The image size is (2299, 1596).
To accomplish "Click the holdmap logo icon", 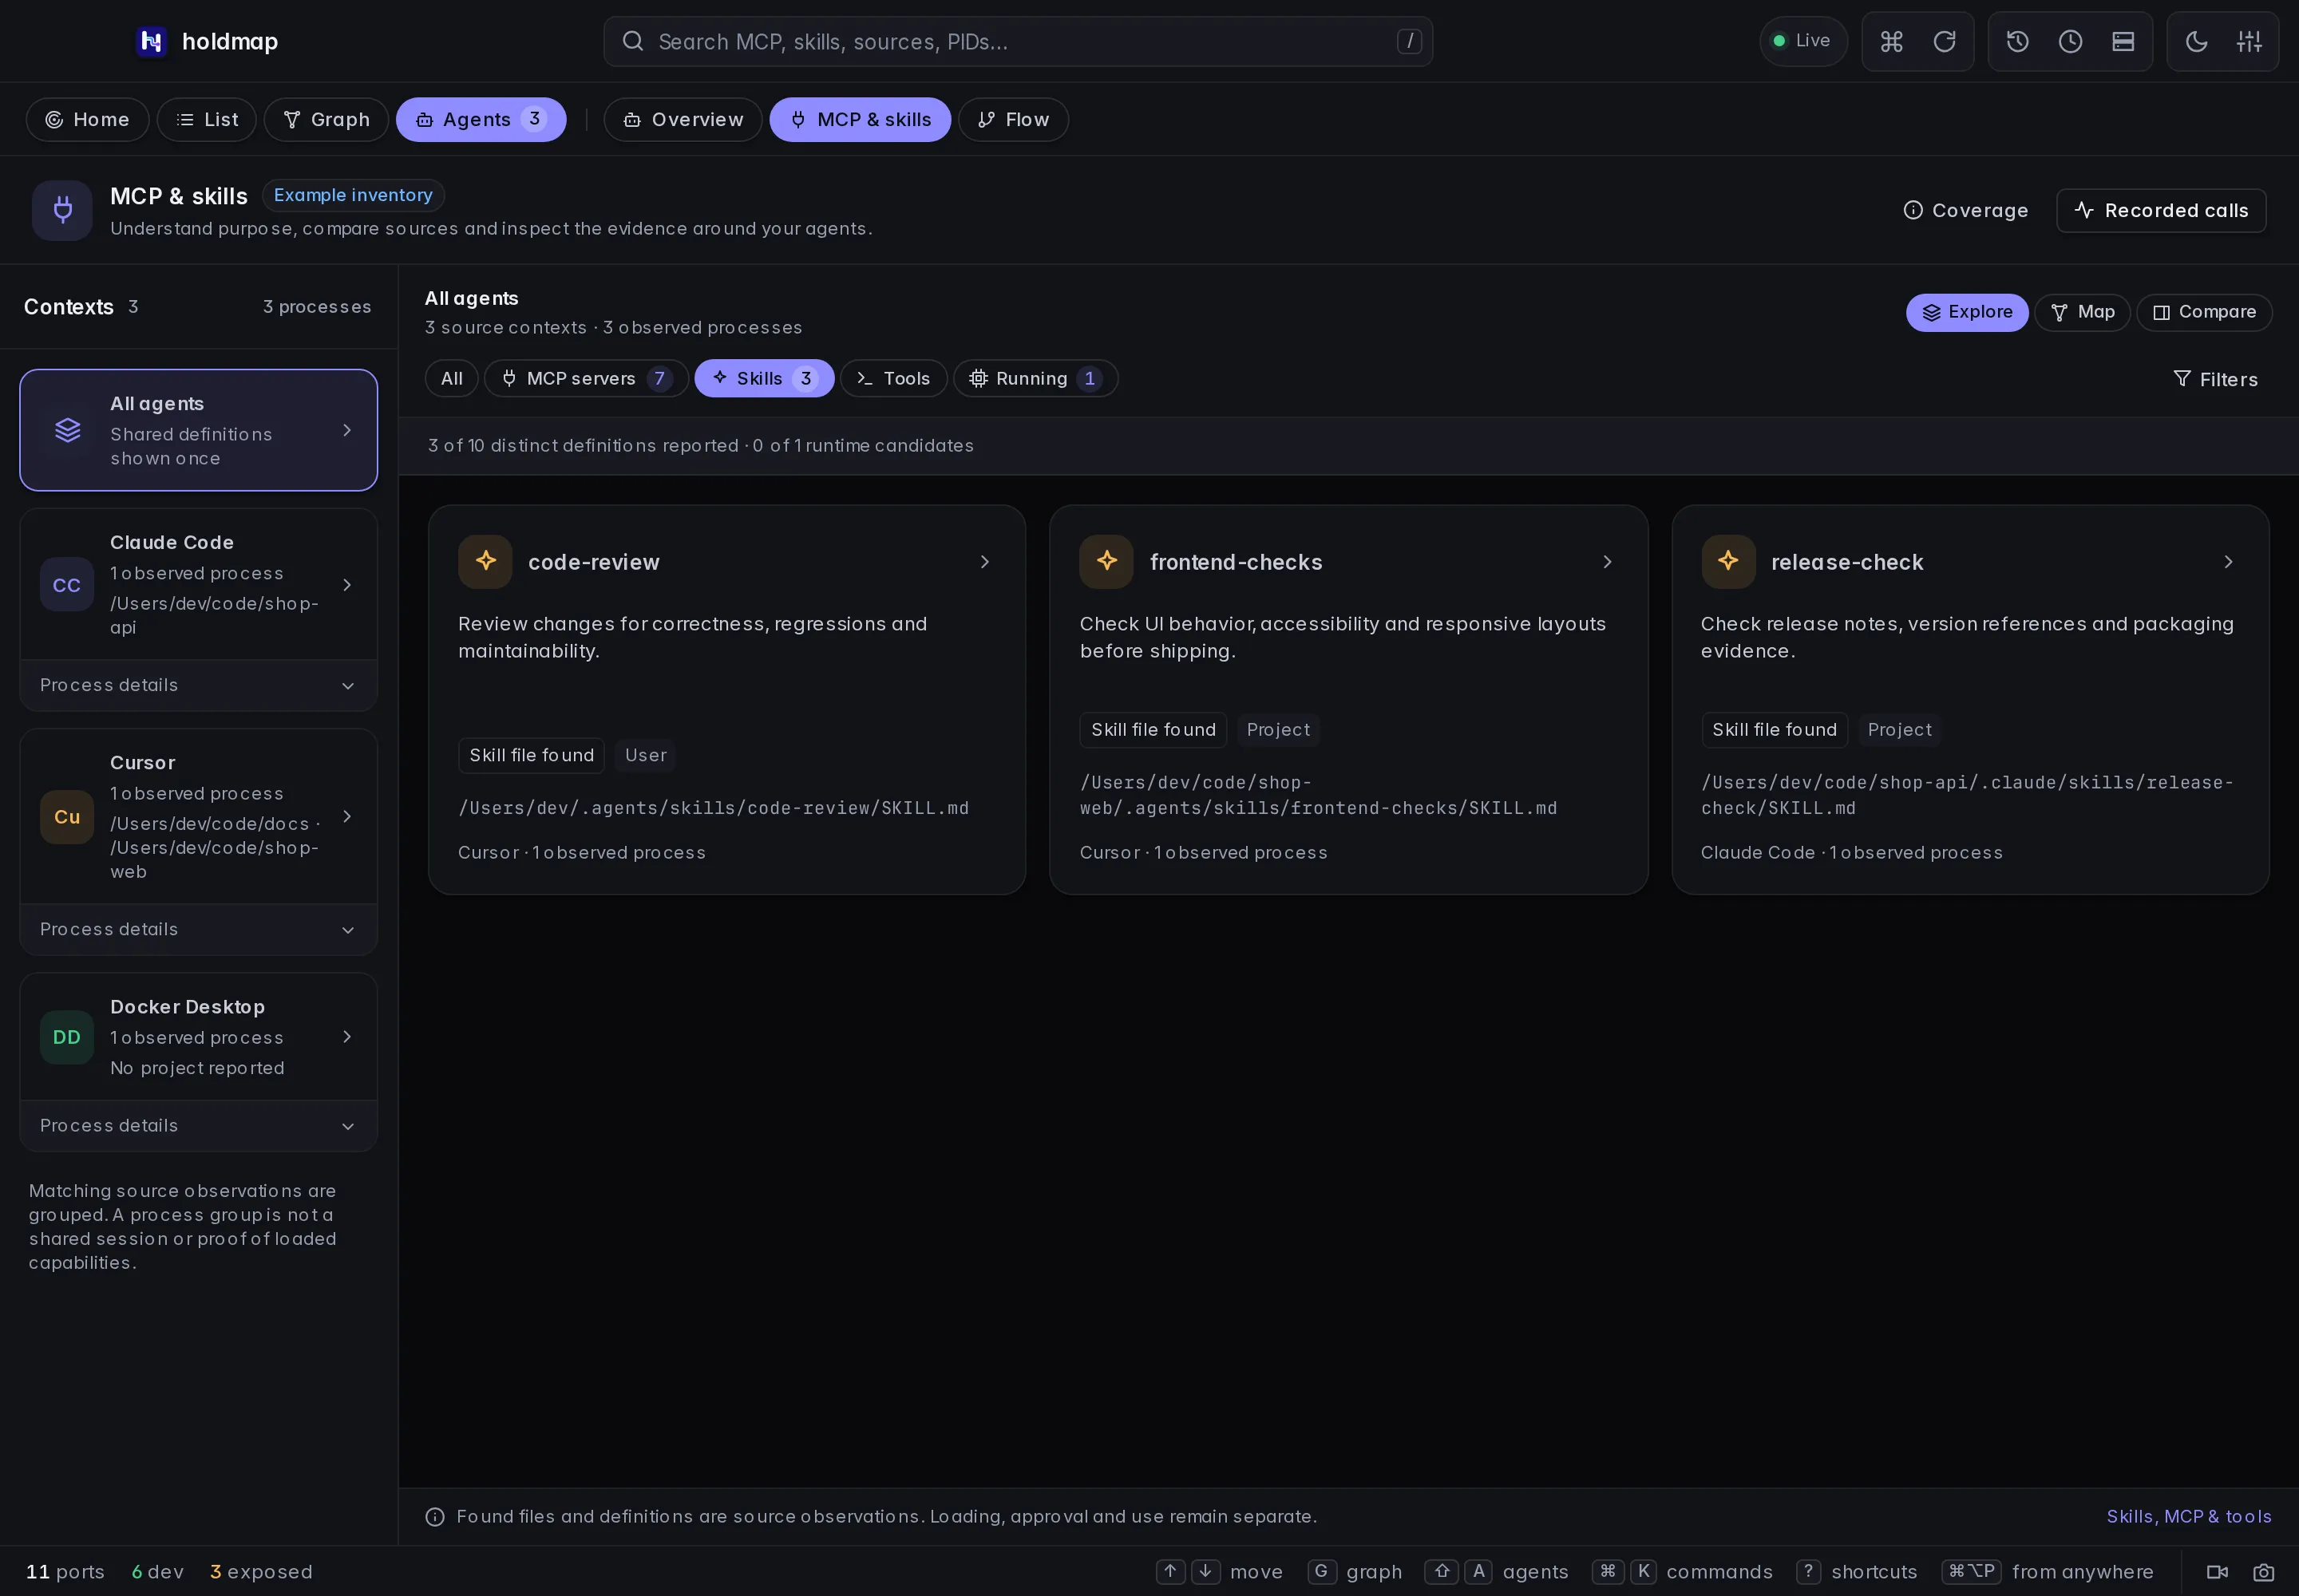I will click(151, 41).
